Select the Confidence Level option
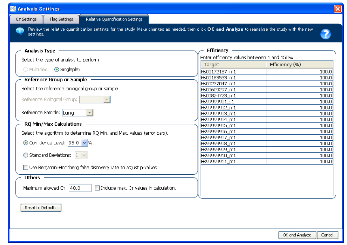Viewport: 347px width, 245px height. click(x=26, y=143)
